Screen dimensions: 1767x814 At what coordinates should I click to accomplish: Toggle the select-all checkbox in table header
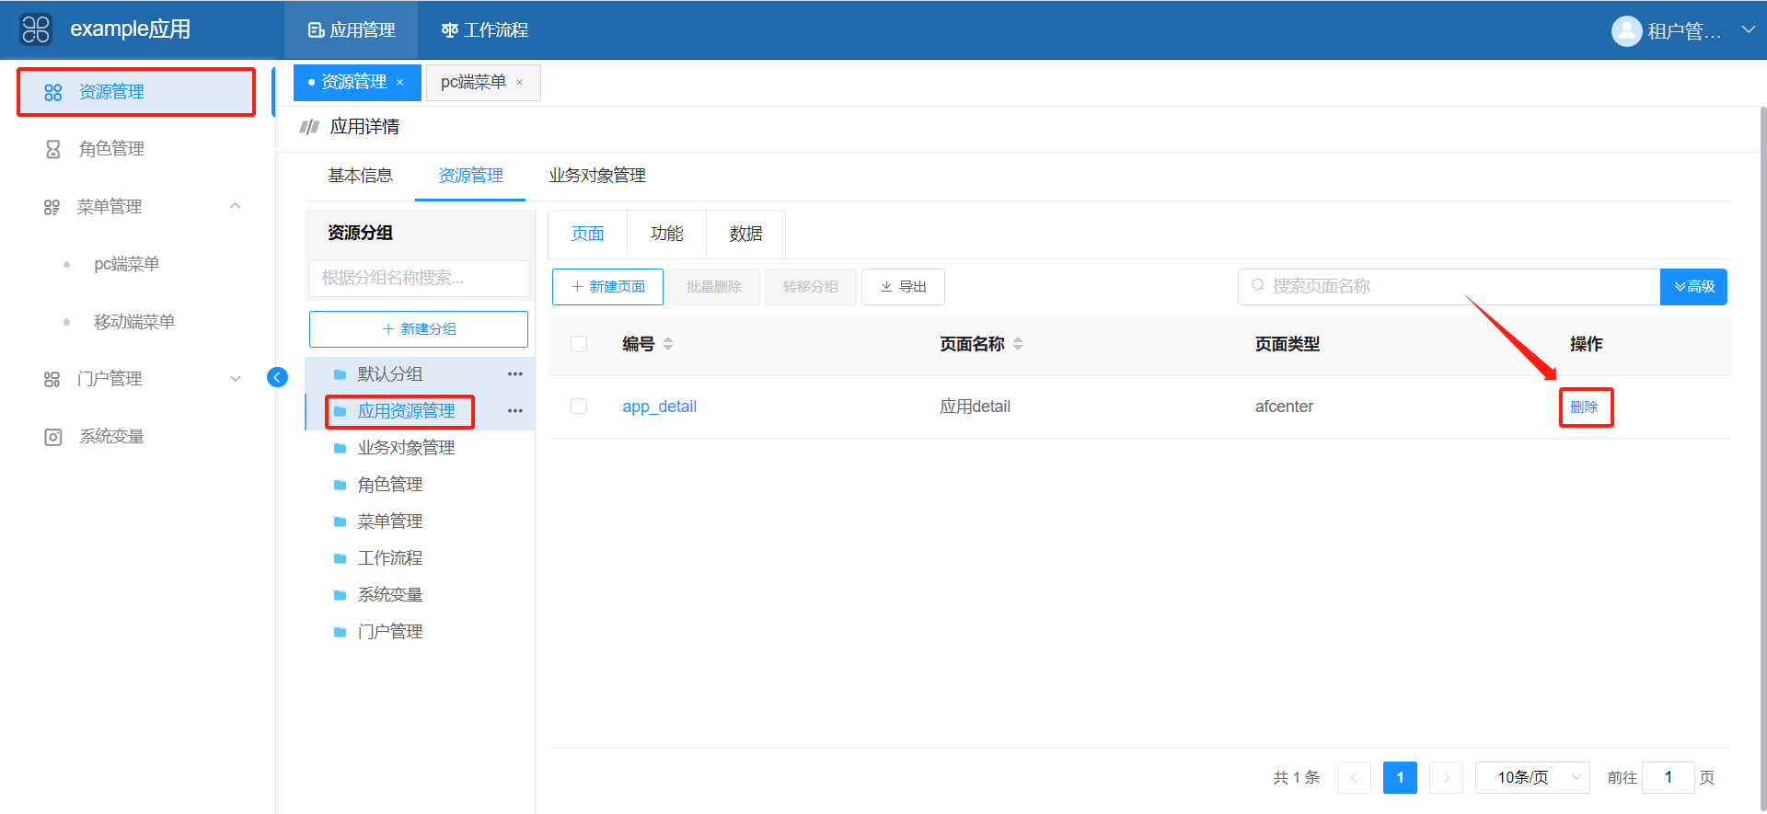579,344
